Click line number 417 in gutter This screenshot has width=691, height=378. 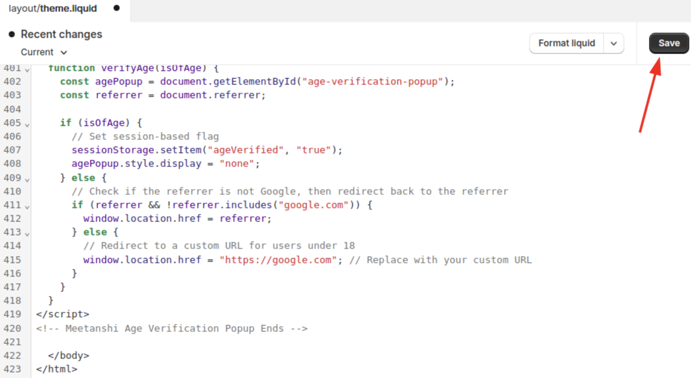[x=12, y=287]
